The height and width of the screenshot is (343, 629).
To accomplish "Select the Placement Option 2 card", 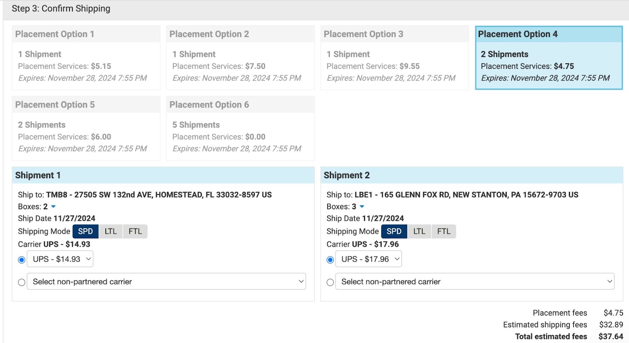I will [x=240, y=58].
